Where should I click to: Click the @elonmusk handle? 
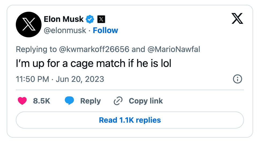pyautogui.click(x=65, y=30)
